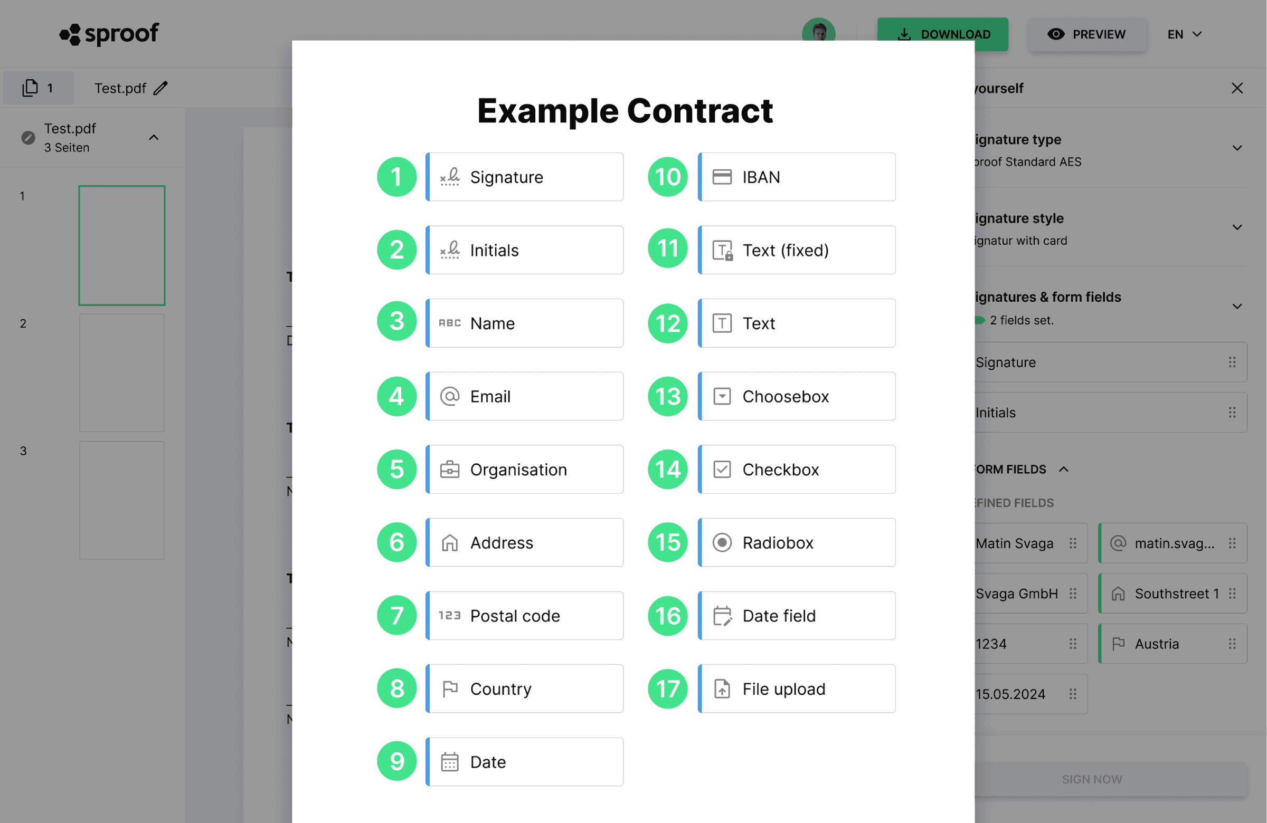Click the pencil icon beside Test.pdf

coord(161,88)
